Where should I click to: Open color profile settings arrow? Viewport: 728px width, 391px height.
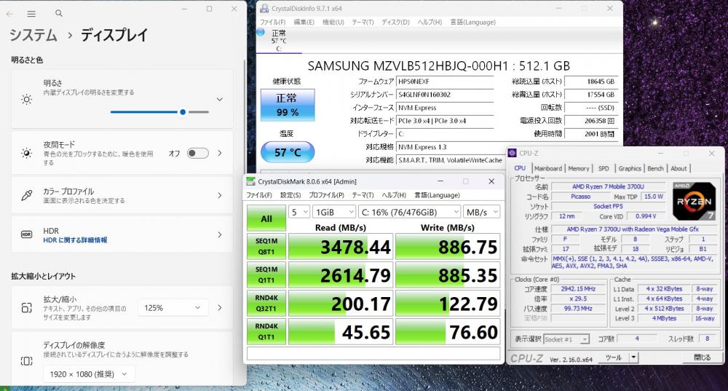point(220,195)
